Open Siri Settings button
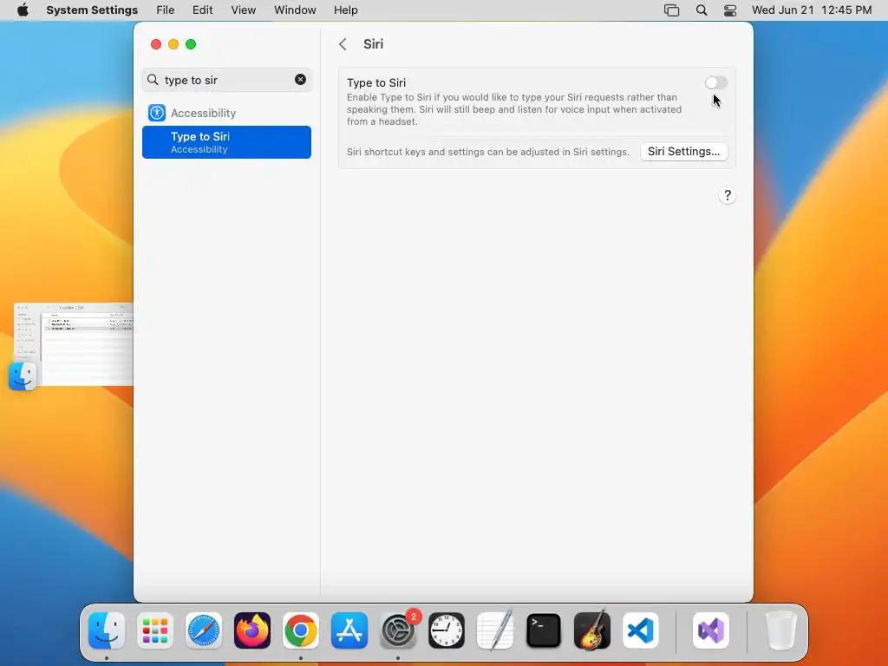888x666 pixels. pos(683,151)
